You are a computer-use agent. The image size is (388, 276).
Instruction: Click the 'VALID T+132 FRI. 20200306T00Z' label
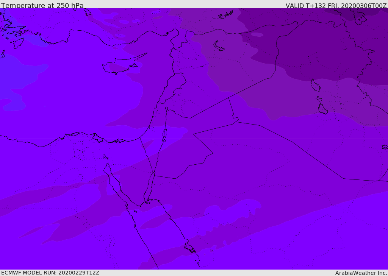coord(336,5)
